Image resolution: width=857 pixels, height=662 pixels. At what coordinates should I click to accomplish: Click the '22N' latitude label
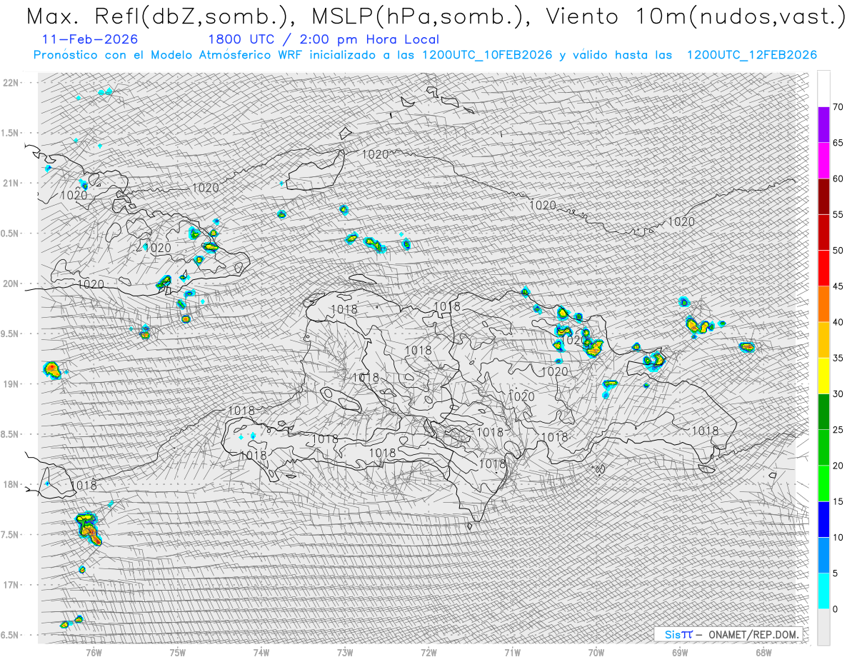point(11,82)
